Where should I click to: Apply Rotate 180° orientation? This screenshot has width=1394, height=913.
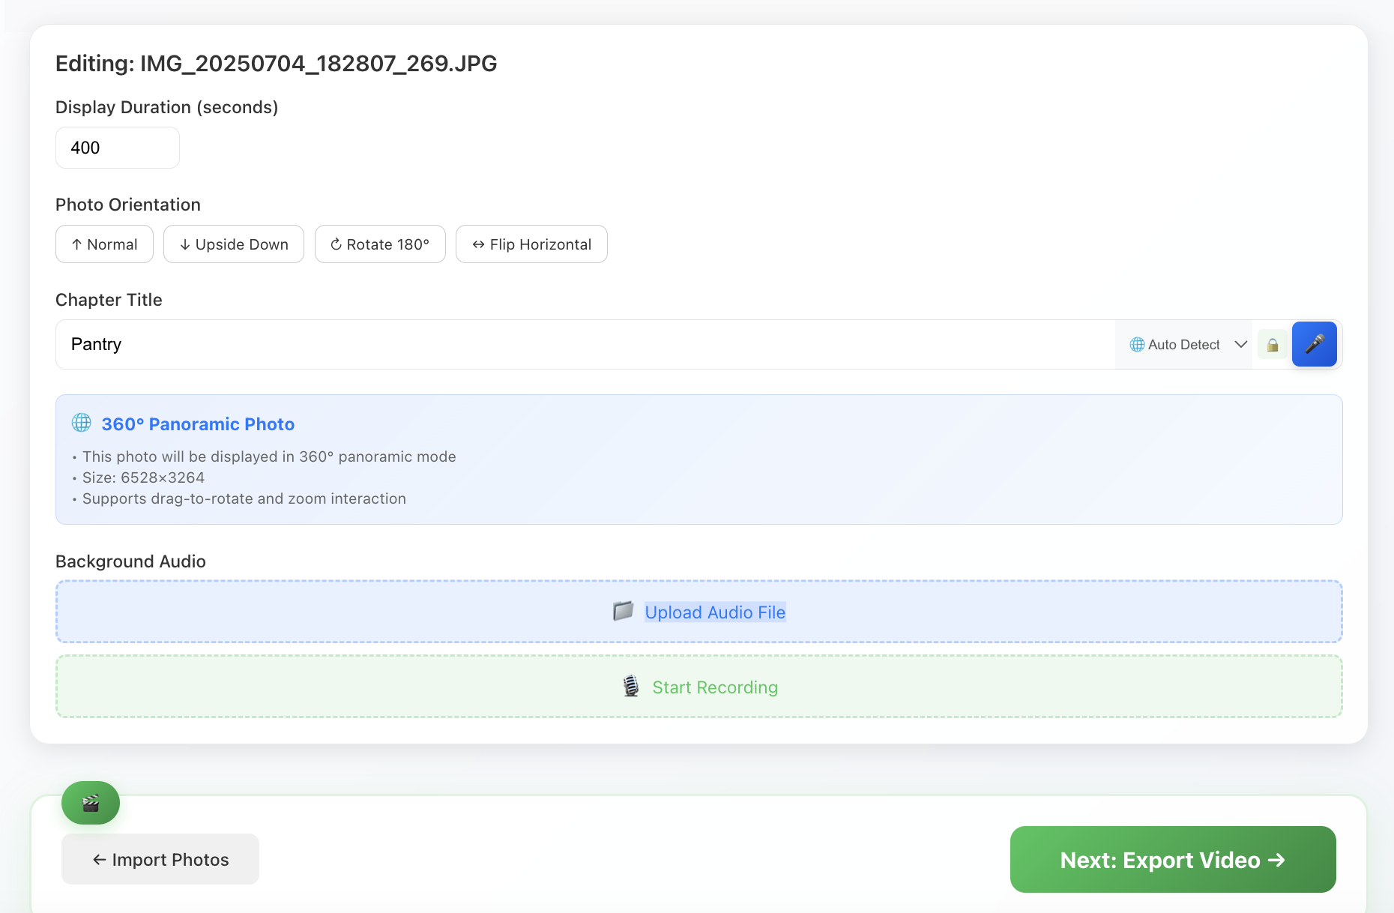(x=380, y=244)
